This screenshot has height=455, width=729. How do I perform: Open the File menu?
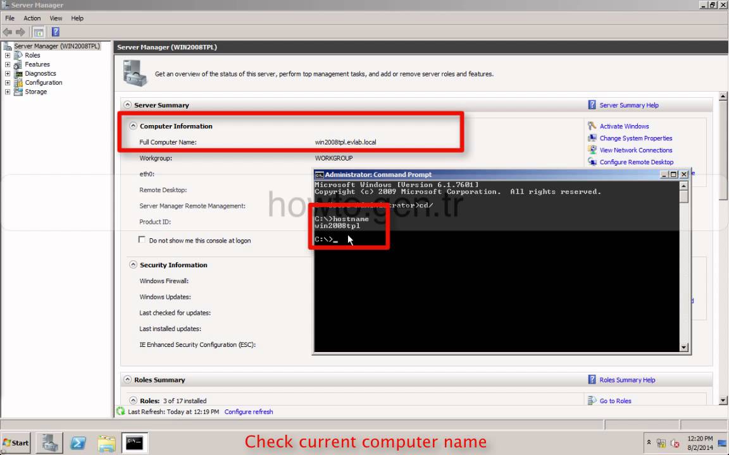pyautogui.click(x=9, y=18)
